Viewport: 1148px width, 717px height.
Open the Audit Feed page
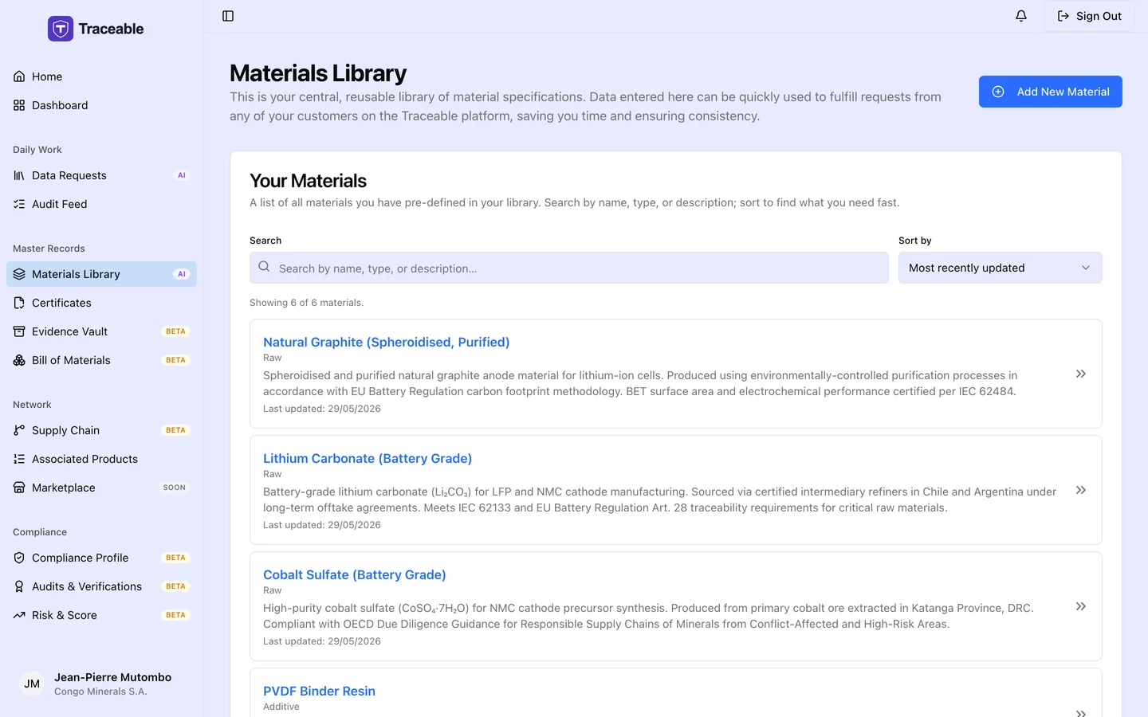101,204
